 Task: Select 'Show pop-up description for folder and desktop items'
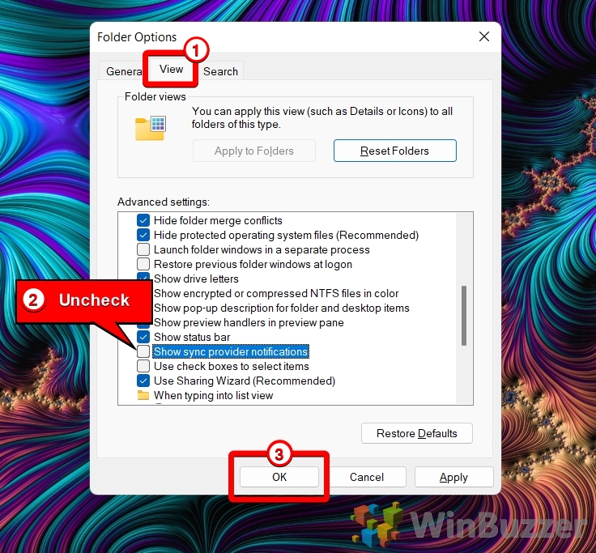click(x=282, y=308)
